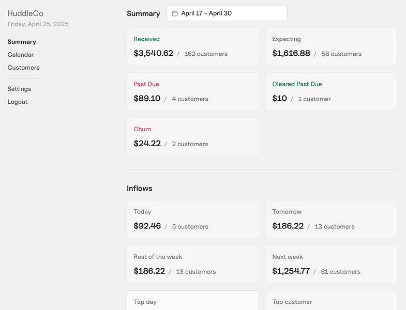The image size is (406, 310).
Task: Go to Summary in sidebar
Action: point(22,42)
